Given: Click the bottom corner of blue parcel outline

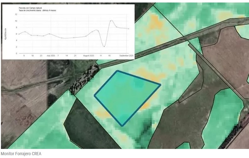Looking at the screenshot, I should 122,126.
